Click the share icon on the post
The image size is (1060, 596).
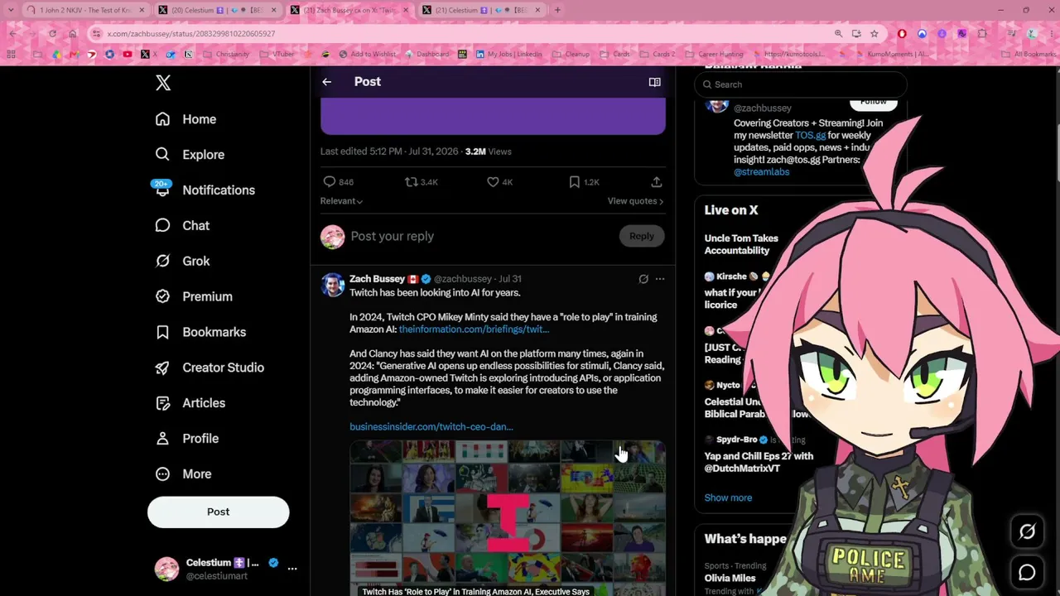click(x=656, y=182)
